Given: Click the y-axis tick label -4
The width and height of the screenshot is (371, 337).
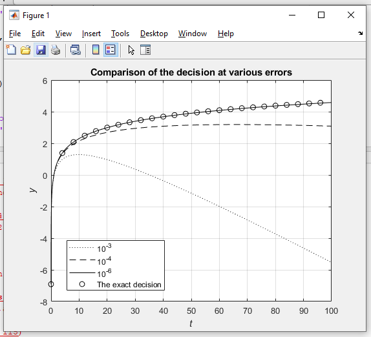Looking at the screenshot, I should [x=43, y=240].
